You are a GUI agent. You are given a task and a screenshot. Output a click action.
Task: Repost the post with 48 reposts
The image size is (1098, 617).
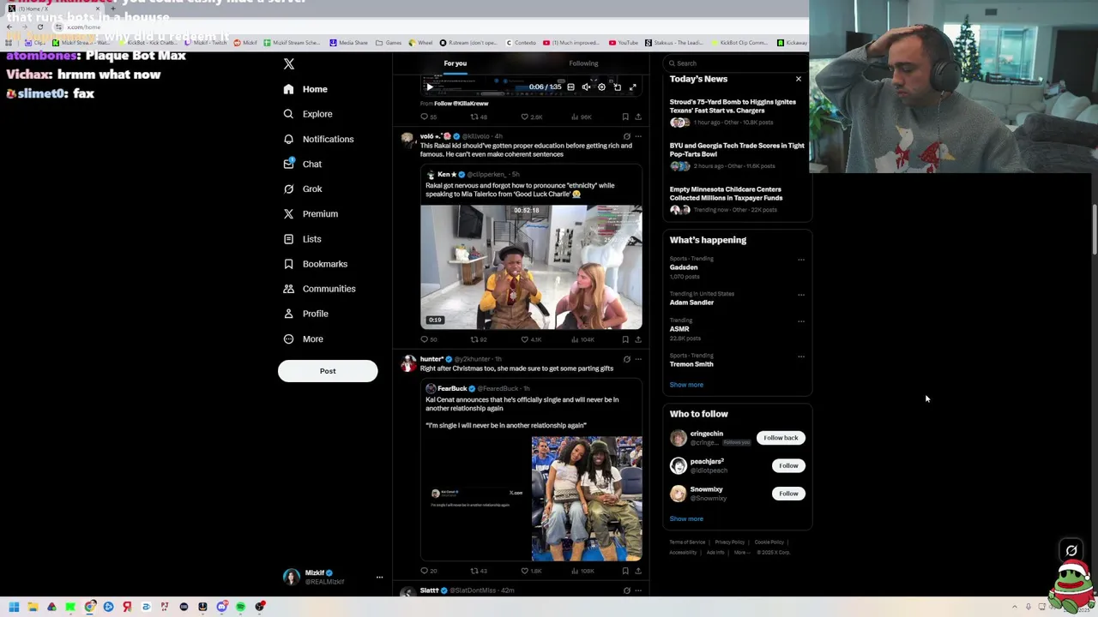(x=479, y=117)
